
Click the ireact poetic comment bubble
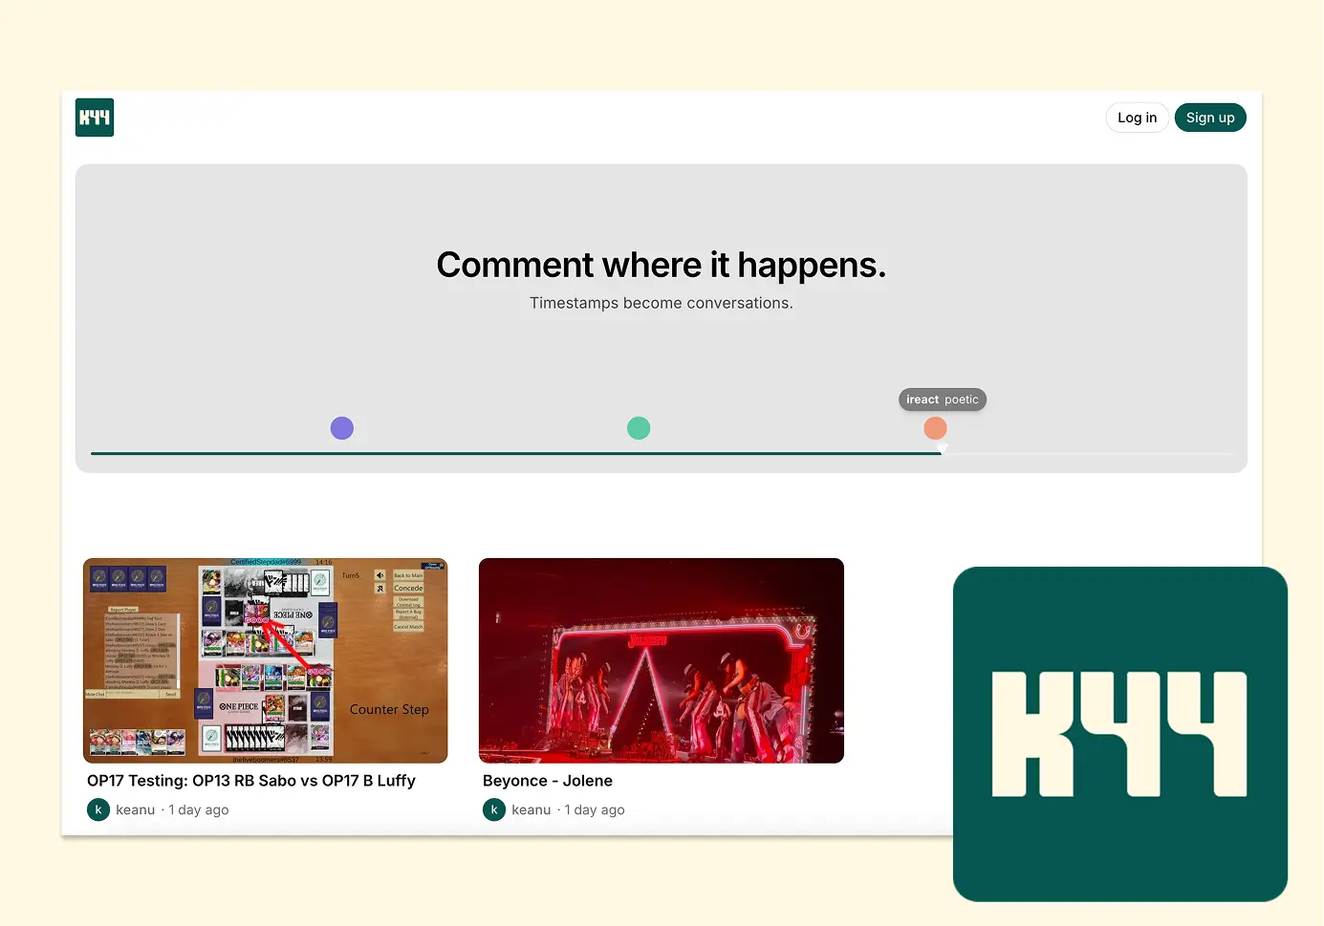[943, 399]
